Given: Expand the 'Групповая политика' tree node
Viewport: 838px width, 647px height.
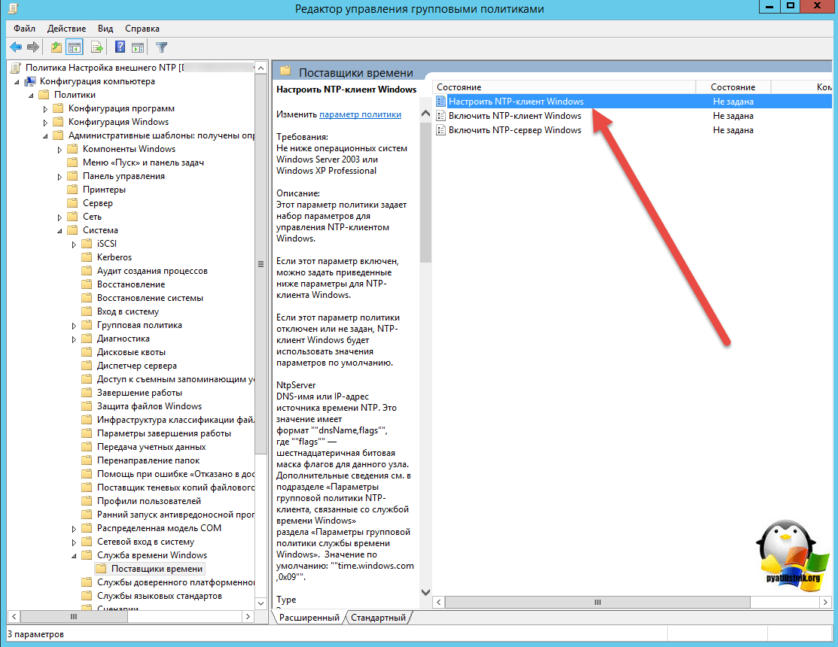Looking at the screenshot, I should click(x=75, y=325).
